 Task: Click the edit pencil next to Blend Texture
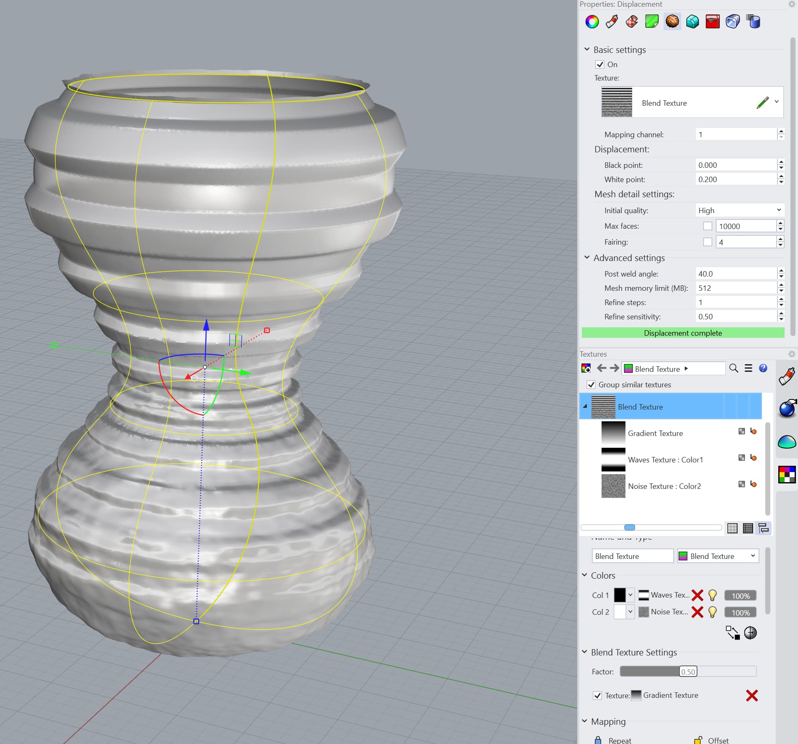click(x=763, y=102)
